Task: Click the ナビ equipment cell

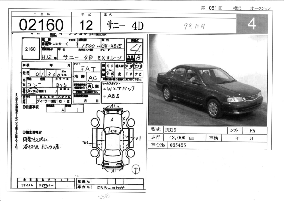Action: point(138,74)
